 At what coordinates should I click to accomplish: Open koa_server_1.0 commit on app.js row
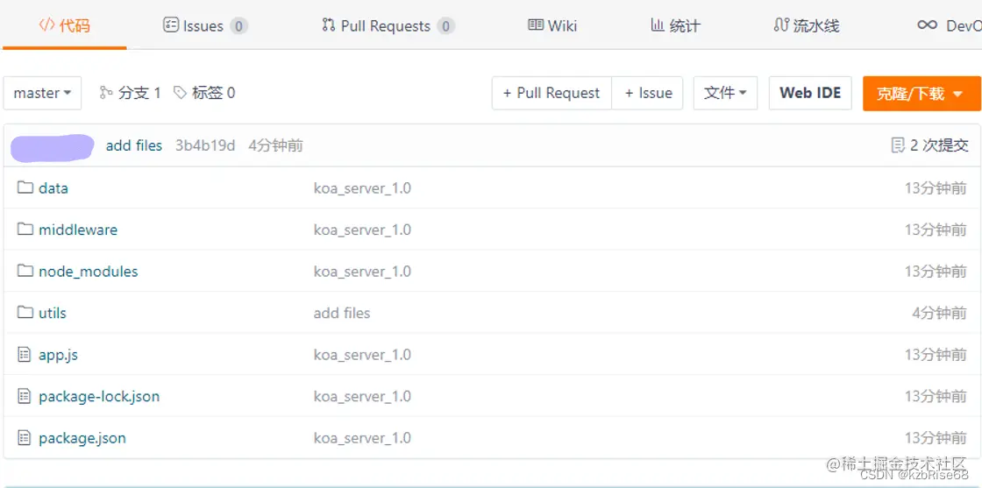click(x=362, y=355)
